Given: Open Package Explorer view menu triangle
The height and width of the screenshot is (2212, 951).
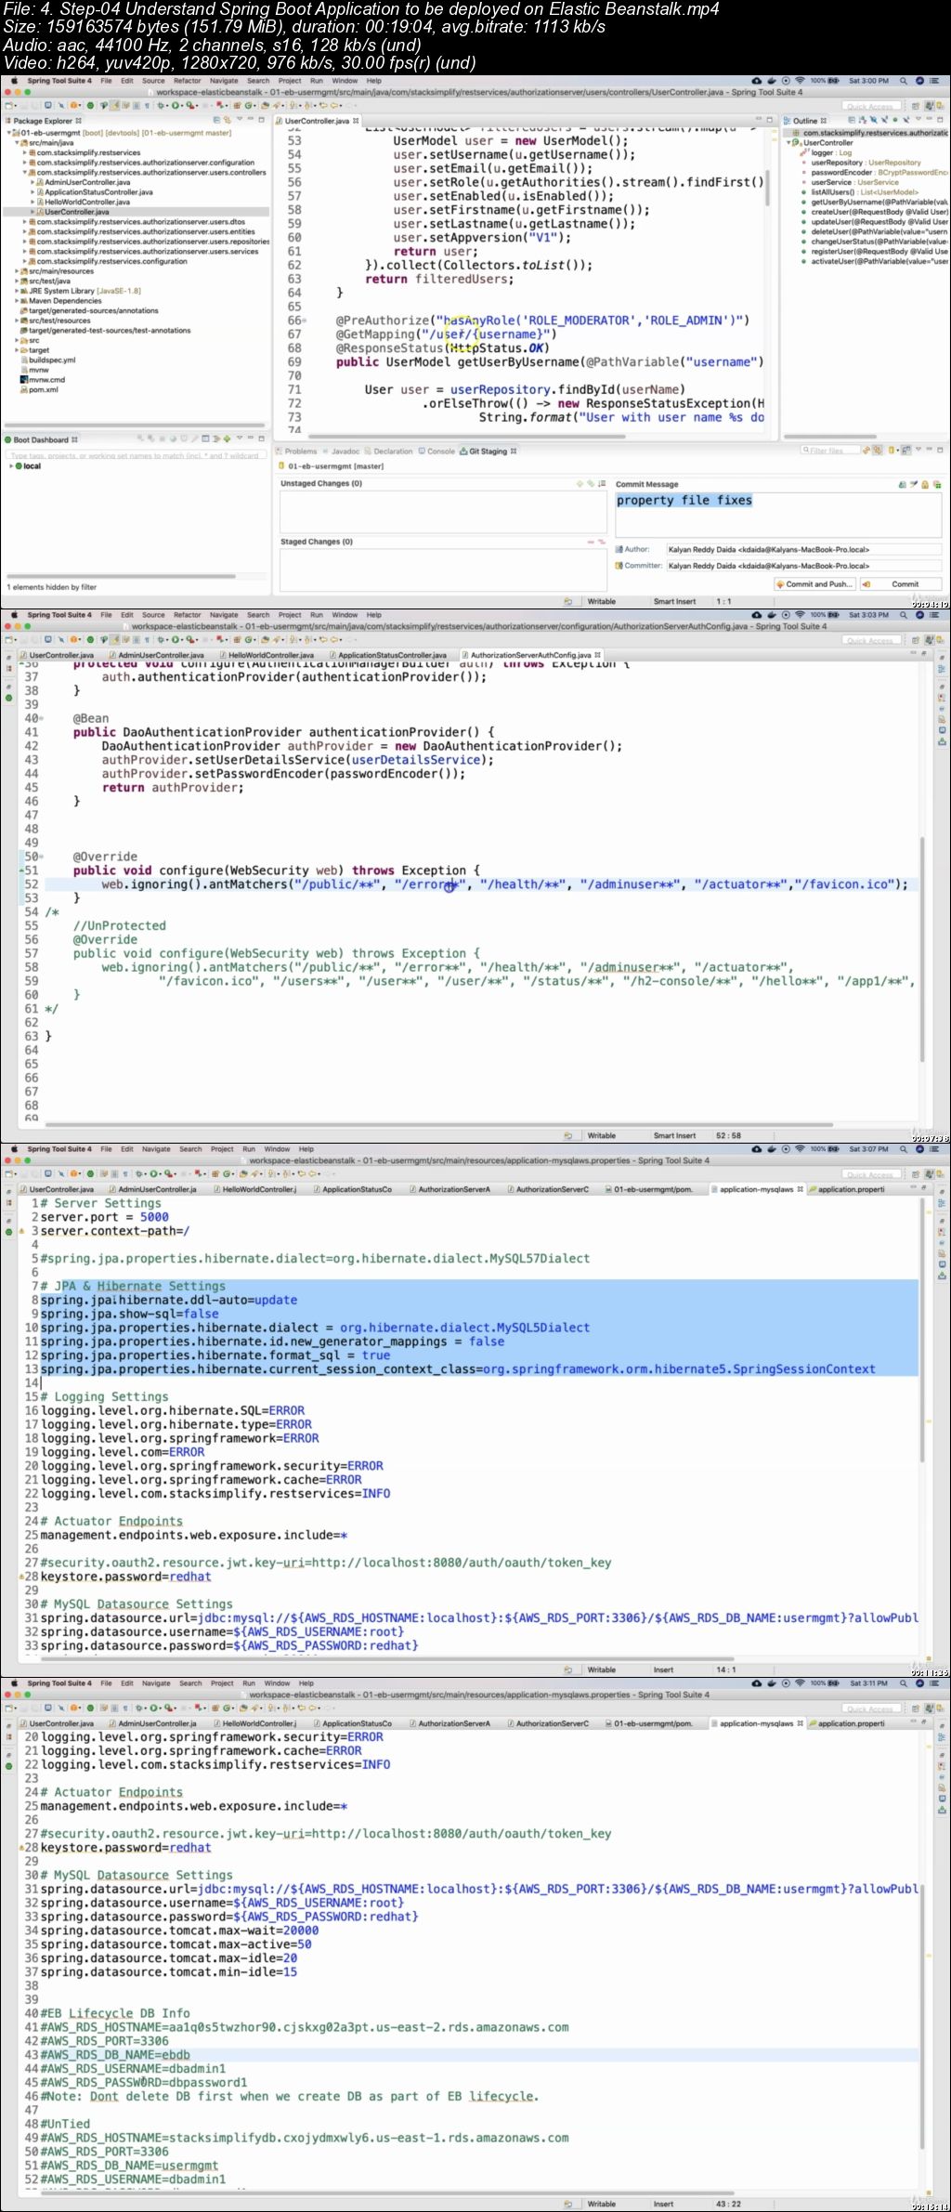Looking at the screenshot, I should coord(239,120).
